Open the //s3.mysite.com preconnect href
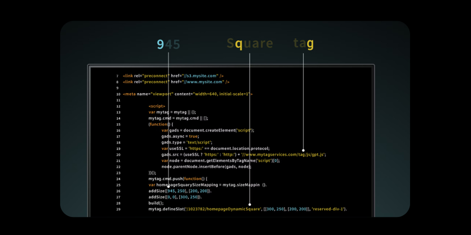This screenshot has height=235, width=471. coord(199,76)
